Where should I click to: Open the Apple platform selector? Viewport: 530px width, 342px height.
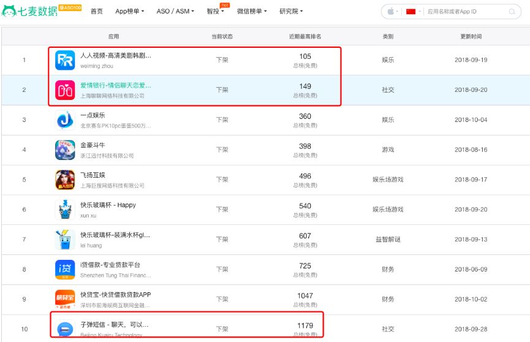[x=392, y=12]
